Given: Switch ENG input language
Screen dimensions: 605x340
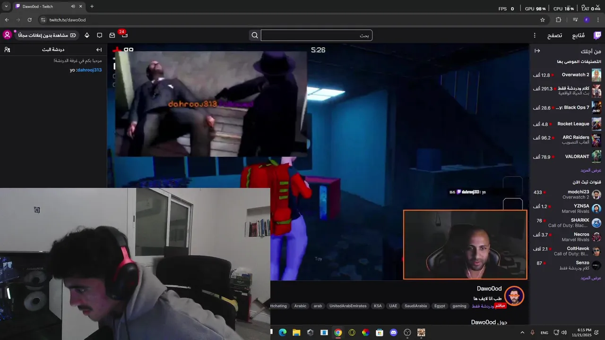Looking at the screenshot, I should tap(544, 332).
